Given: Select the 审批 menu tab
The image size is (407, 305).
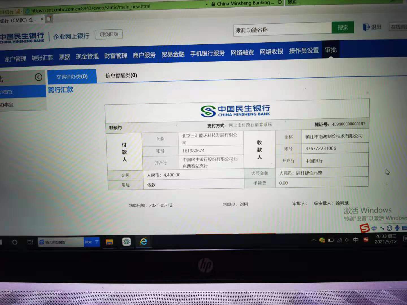Looking at the screenshot, I should pos(331,50).
